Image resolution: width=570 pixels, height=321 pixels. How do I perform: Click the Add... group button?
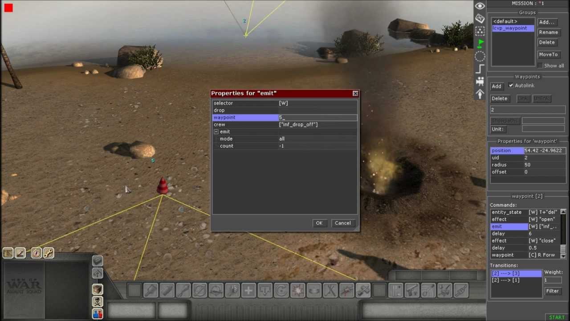tap(547, 22)
